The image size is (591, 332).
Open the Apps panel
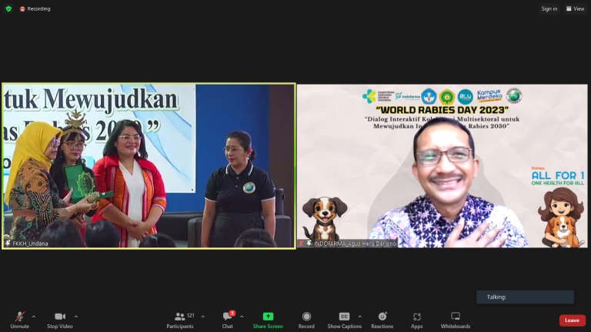[416, 319]
